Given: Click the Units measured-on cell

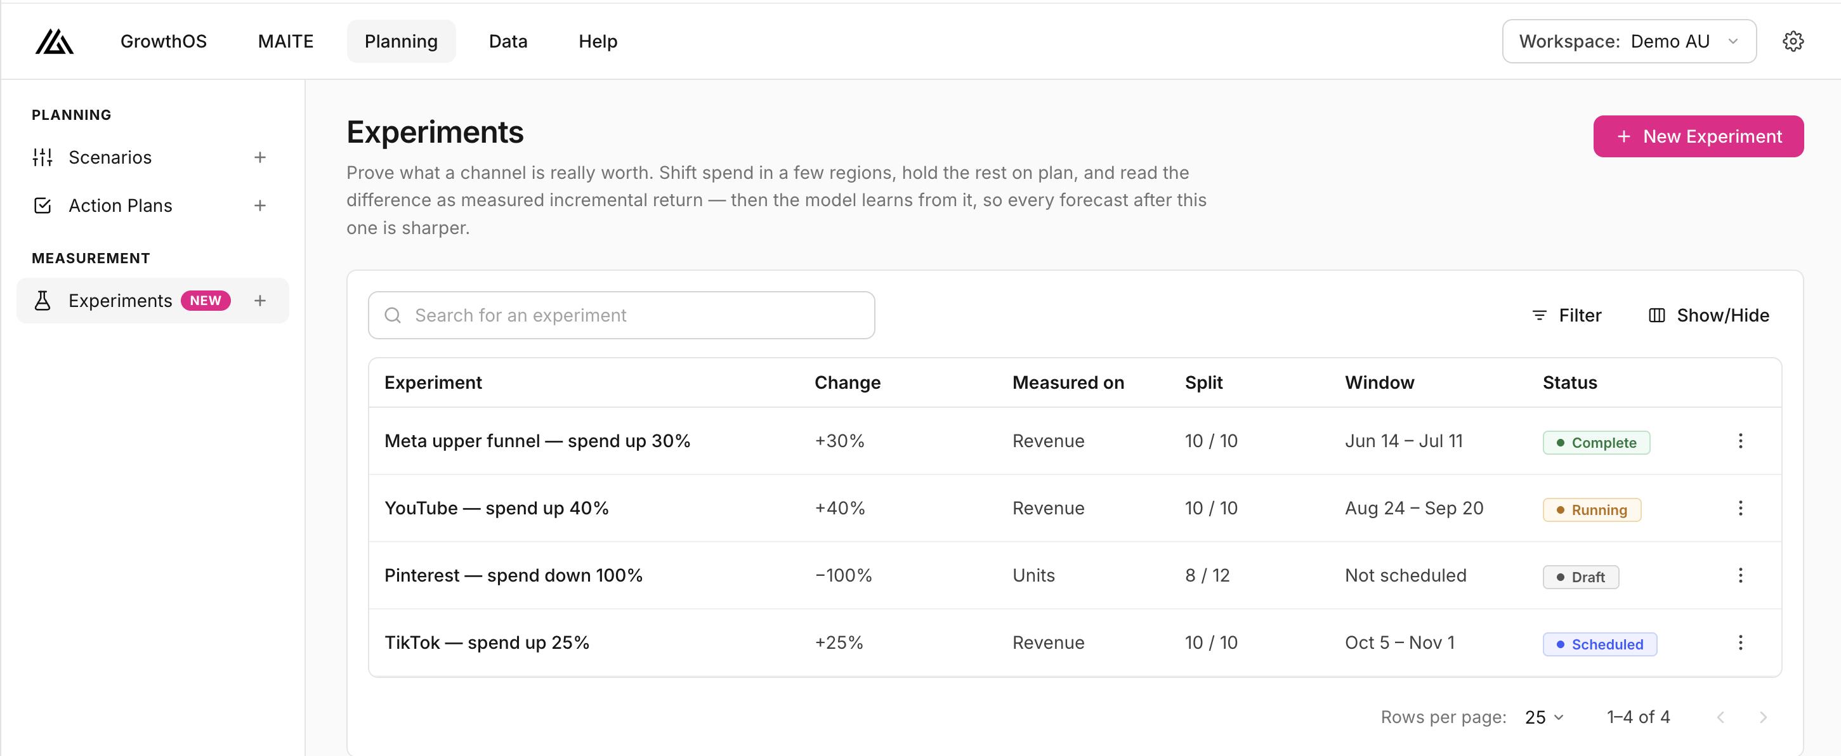Looking at the screenshot, I should pyautogui.click(x=1033, y=575).
